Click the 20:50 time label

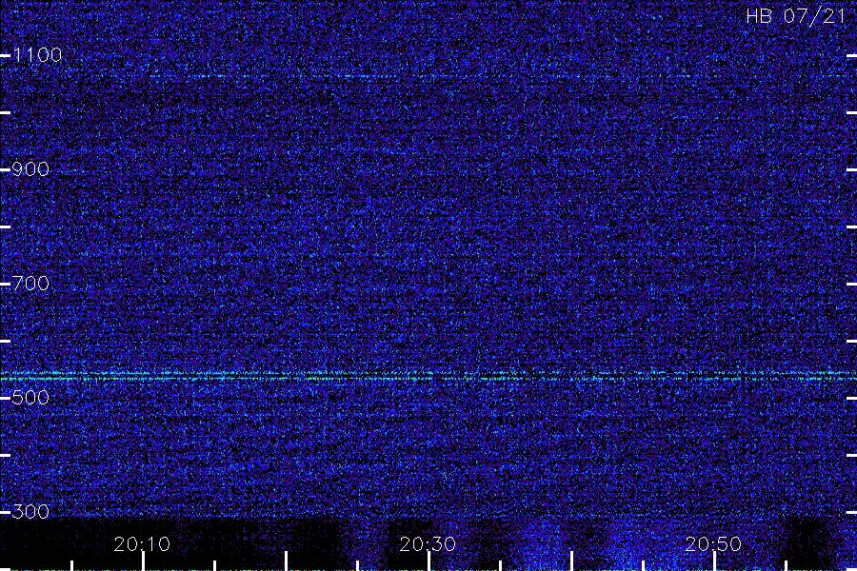(x=714, y=544)
